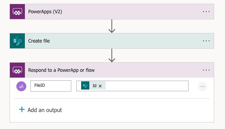Click the arrow between Create file and Respond
This screenshot has width=225, height=129.
[112, 55]
